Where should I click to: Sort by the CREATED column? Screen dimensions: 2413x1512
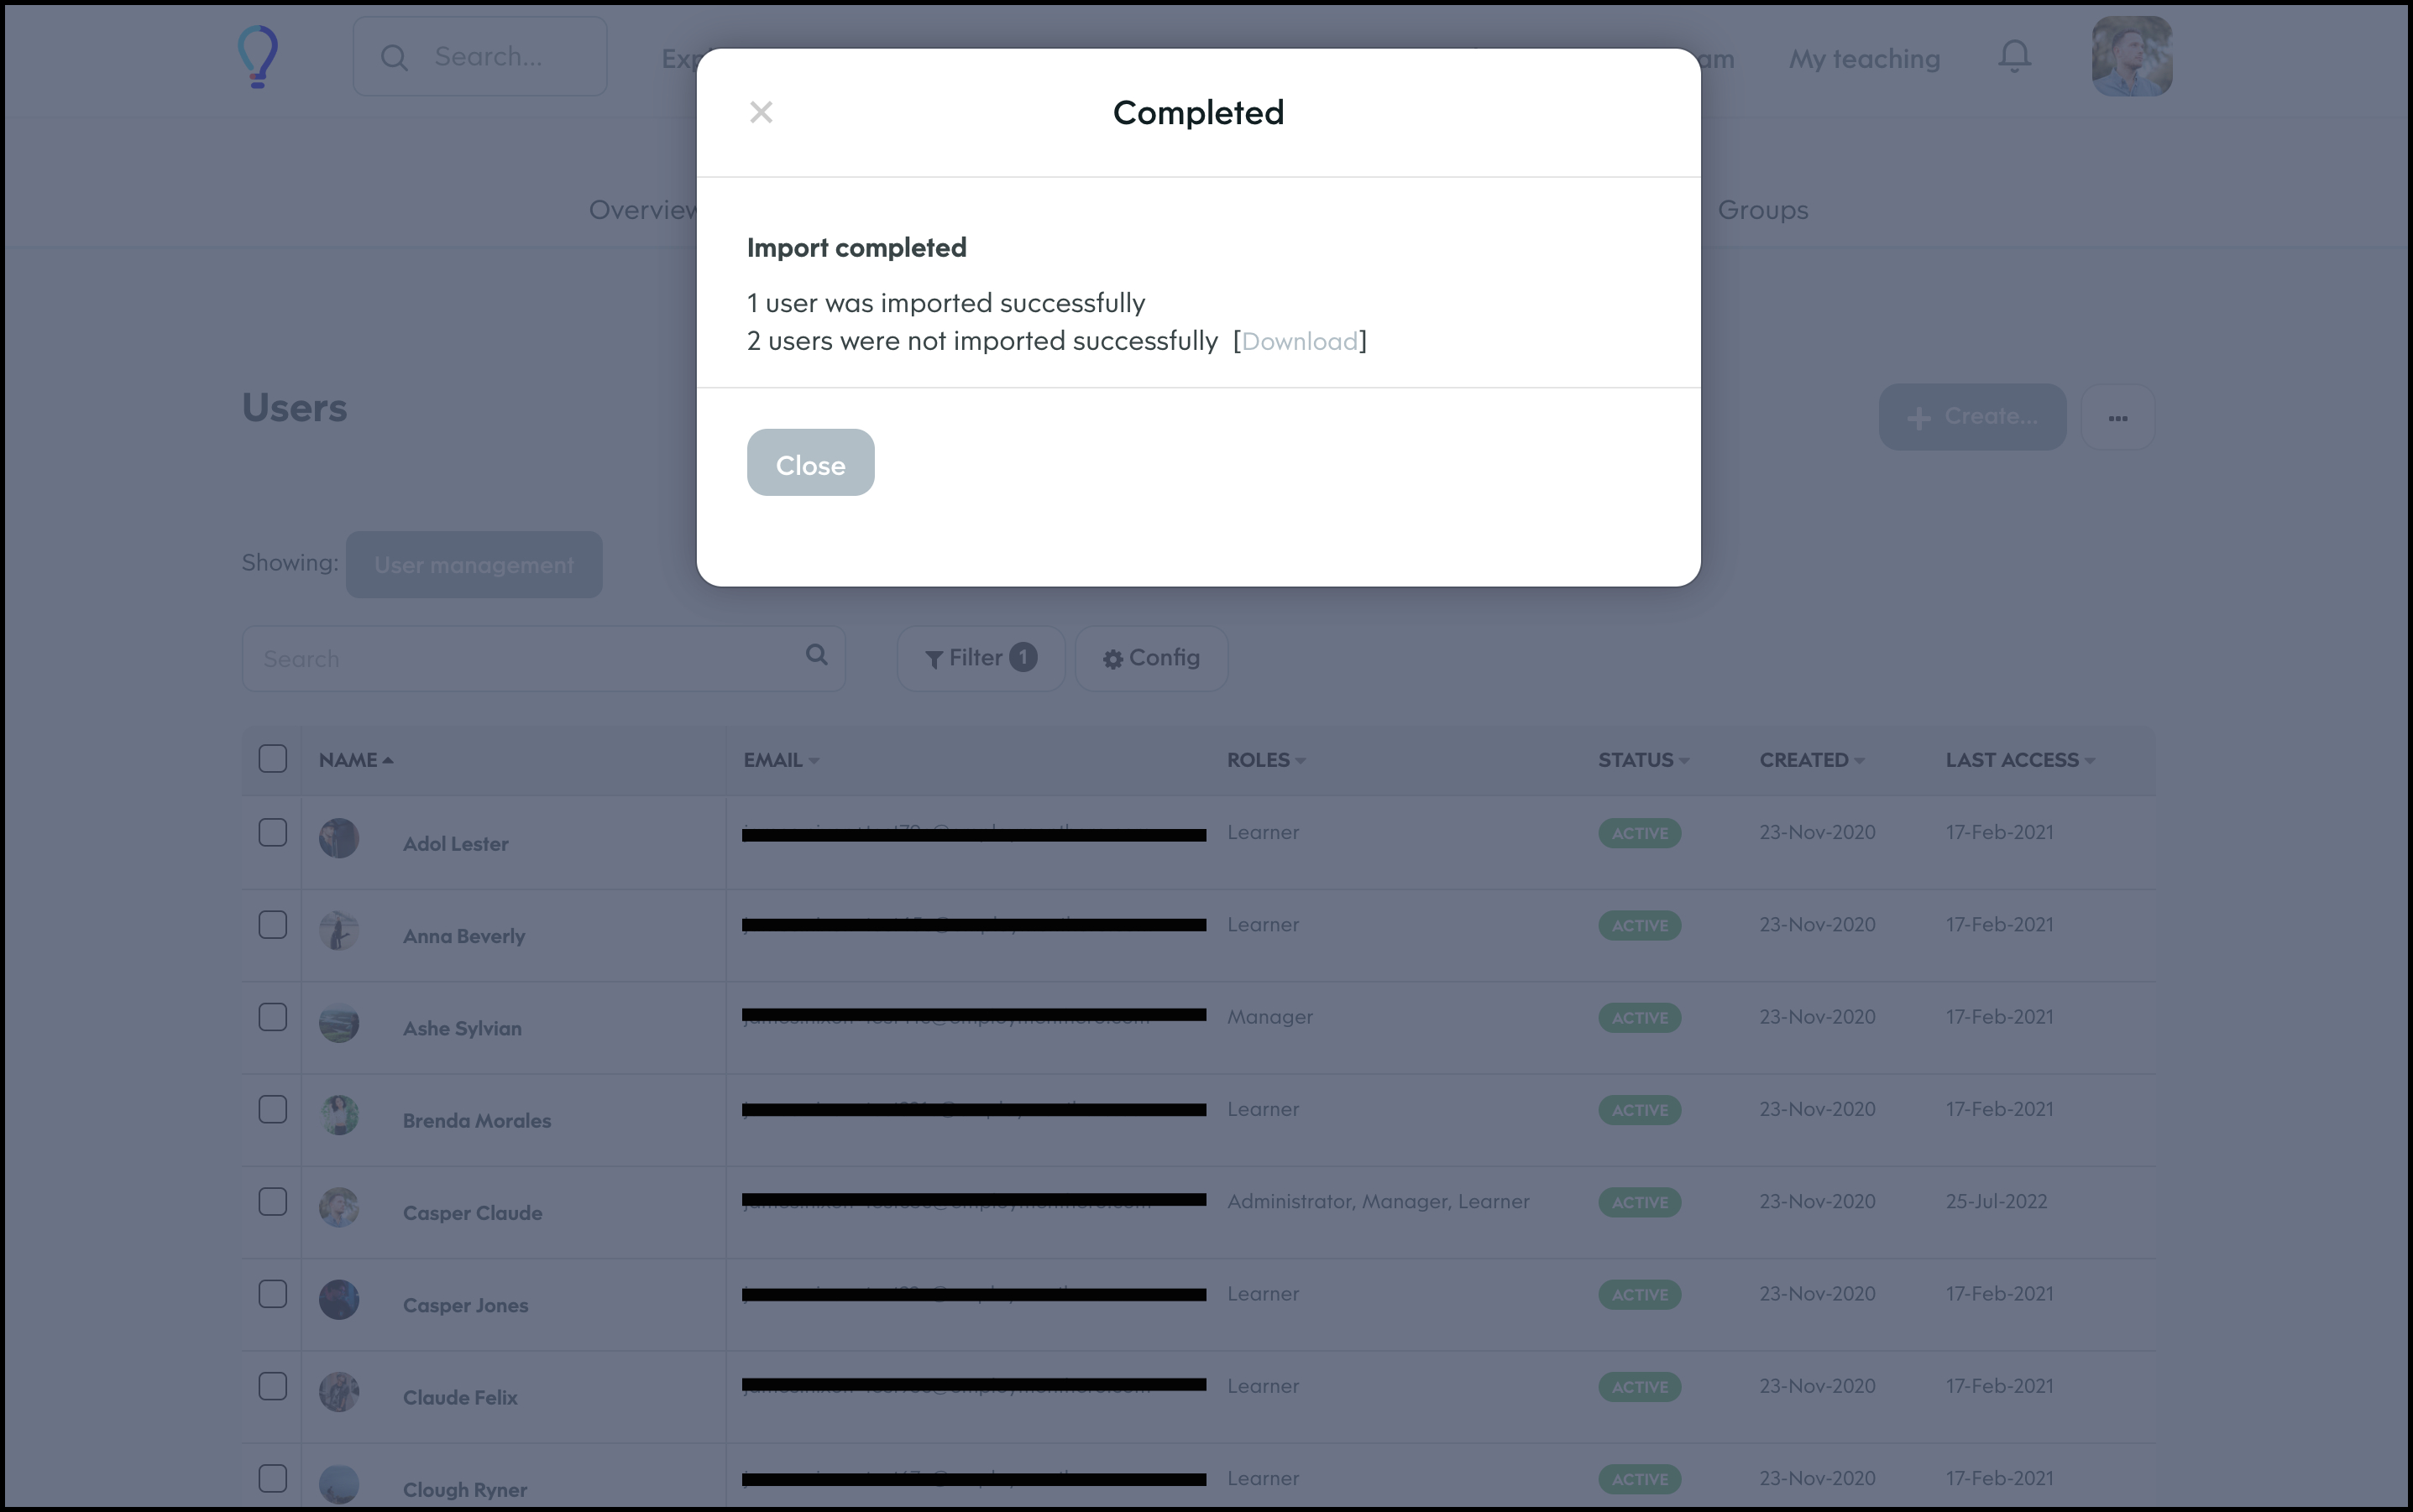pyautogui.click(x=1812, y=760)
